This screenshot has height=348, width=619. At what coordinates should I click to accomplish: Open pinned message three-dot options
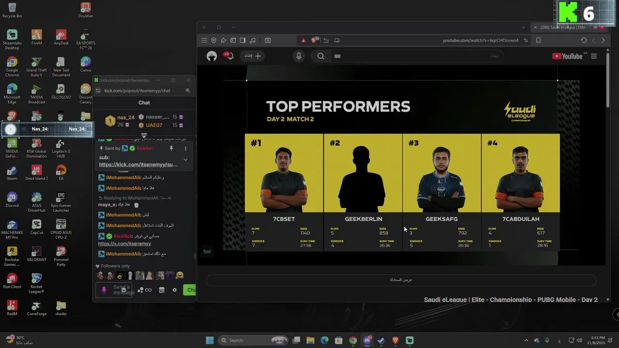pos(185,148)
